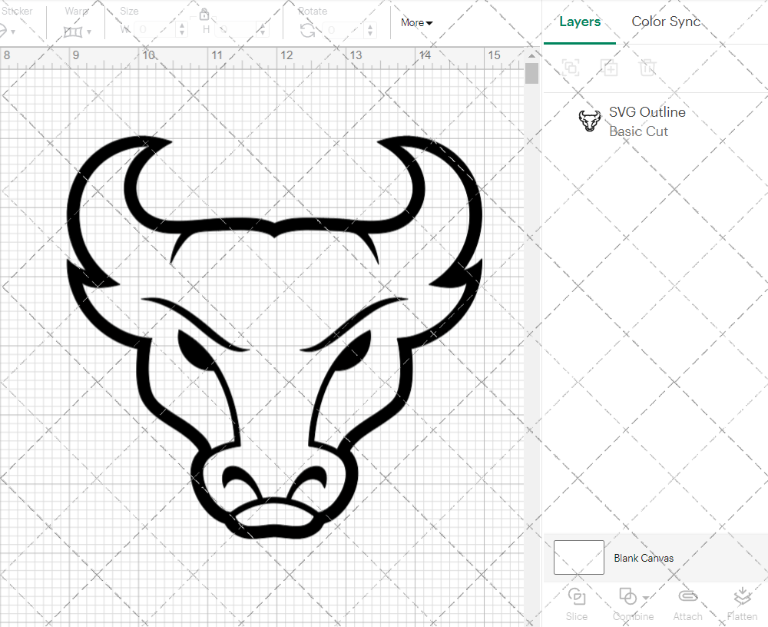
Task: Click the Blank Canvas label
Action: 644,557
